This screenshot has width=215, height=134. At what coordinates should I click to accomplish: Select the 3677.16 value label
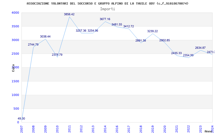[x=105, y=19]
